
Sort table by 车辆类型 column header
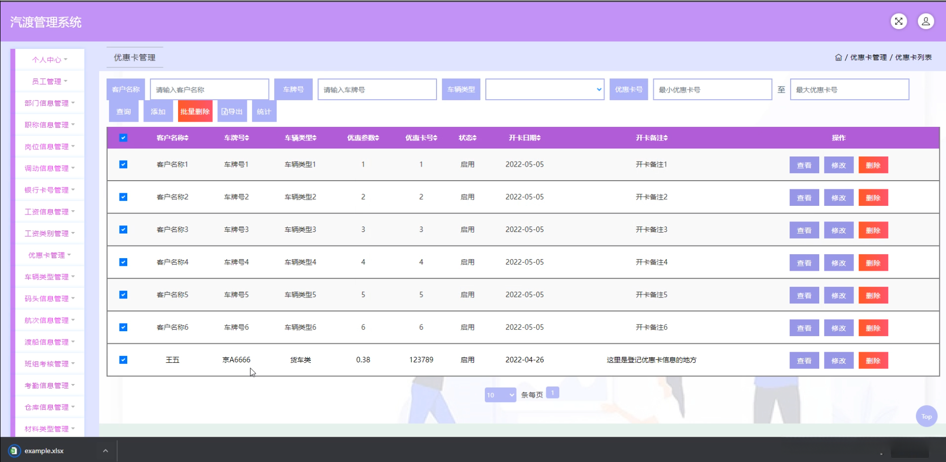[x=300, y=138]
